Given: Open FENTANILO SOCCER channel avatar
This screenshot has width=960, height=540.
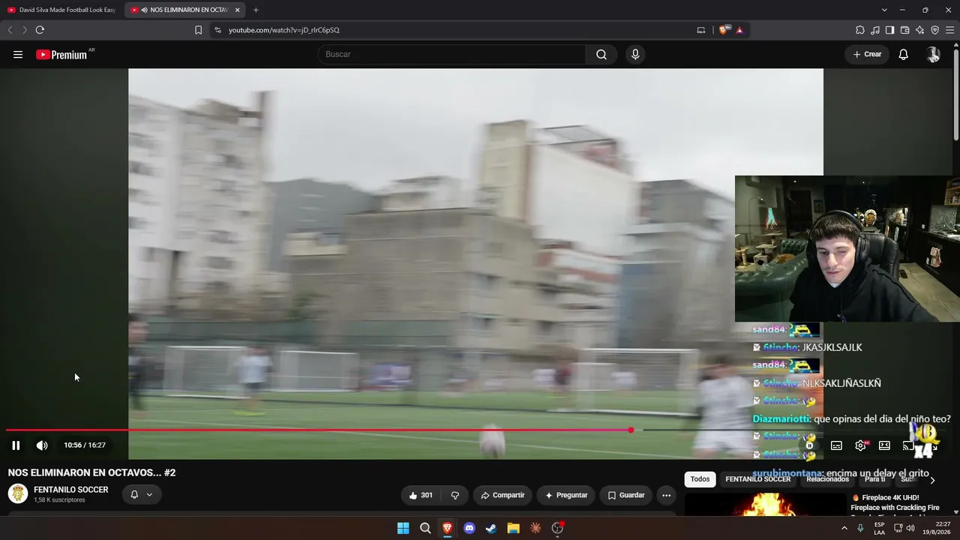Looking at the screenshot, I should (x=18, y=493).
